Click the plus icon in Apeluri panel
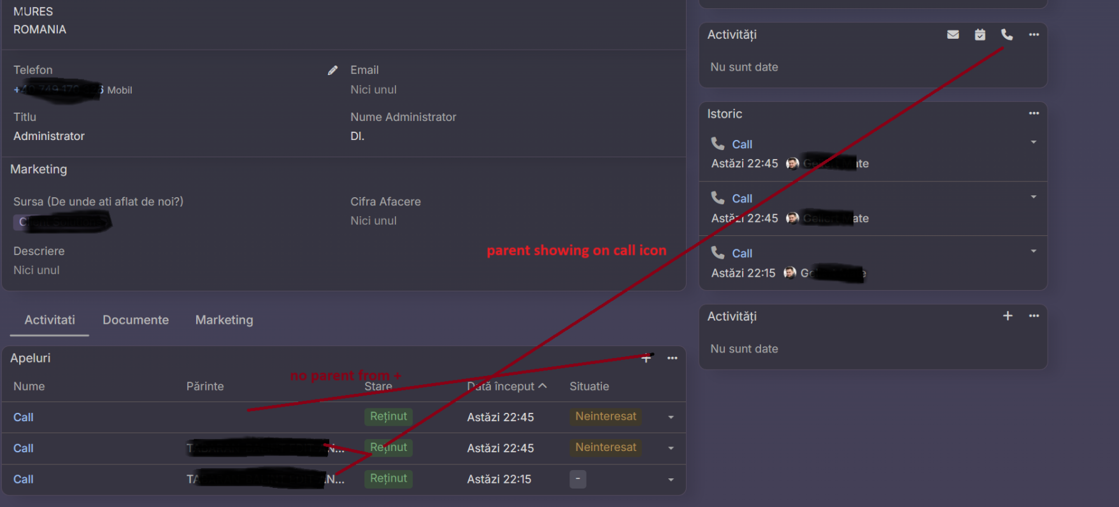 point(646,358)
